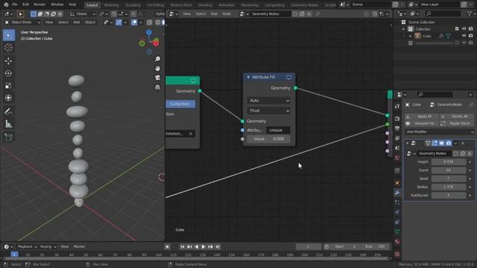Click the viewport pan hand icon
Image resolution: width=477 pixels, height=268 pixels.
pyautogui.click(x=157, y=68)
